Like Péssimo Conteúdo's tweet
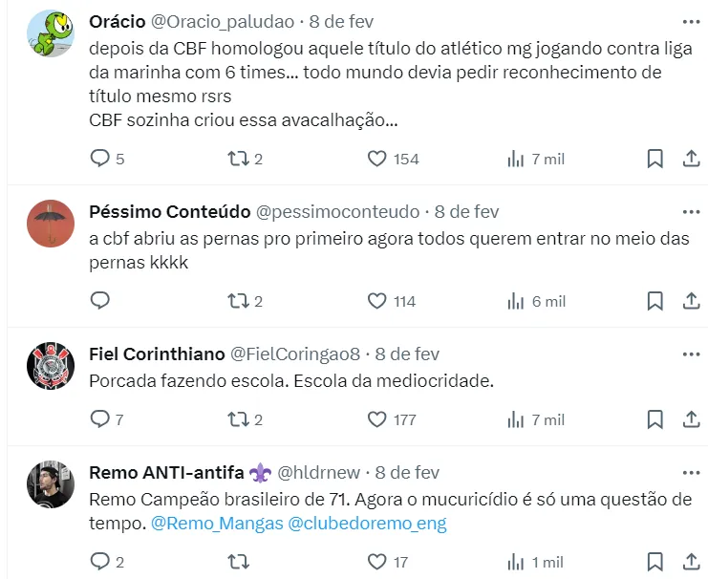The image size is (708, 579). [377, 301]
